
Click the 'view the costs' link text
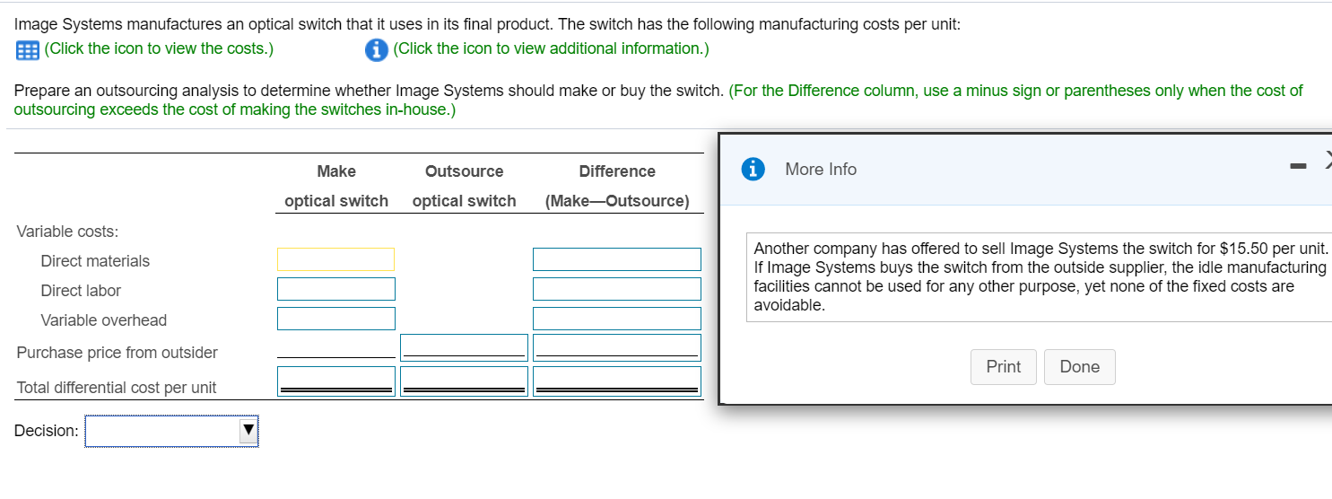[159, 48]
